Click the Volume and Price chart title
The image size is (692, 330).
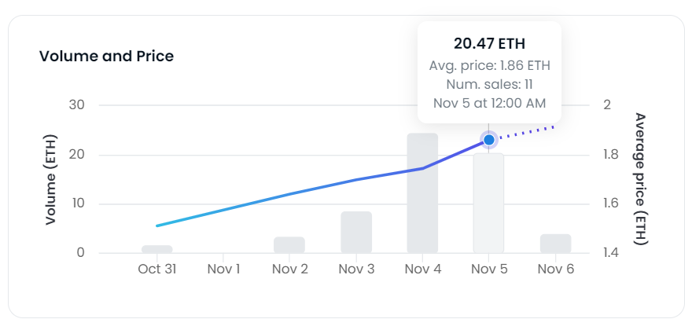coord(106,56)
